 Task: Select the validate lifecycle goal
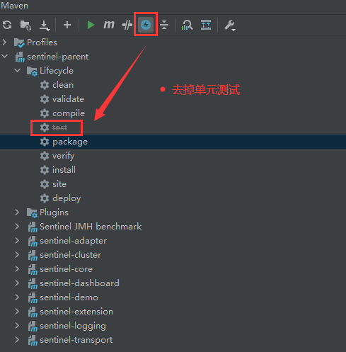(68, 99)
